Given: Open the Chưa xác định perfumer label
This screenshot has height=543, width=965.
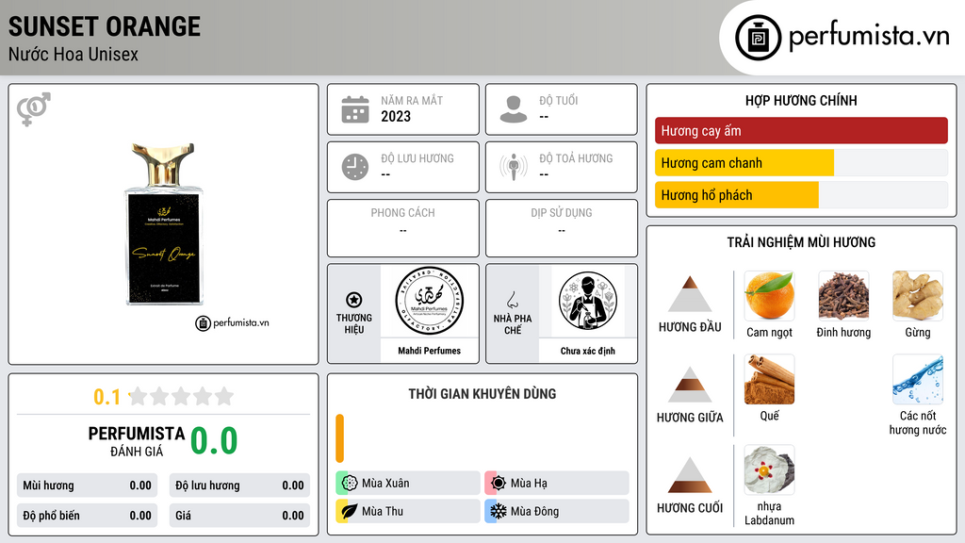Looking at the screenshot, I should [588, 351].
